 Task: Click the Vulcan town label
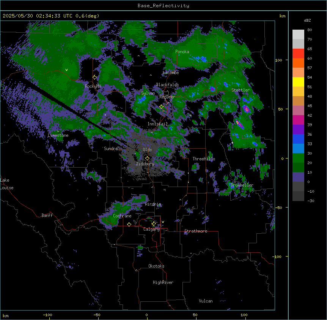coord(206,301)
